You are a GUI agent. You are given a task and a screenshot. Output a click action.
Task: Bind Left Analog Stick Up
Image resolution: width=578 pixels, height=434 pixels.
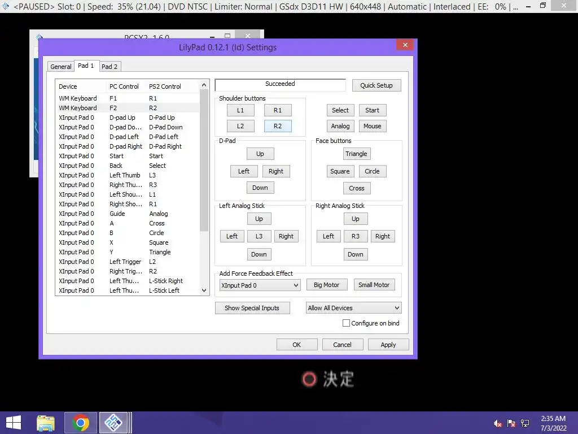259,219
